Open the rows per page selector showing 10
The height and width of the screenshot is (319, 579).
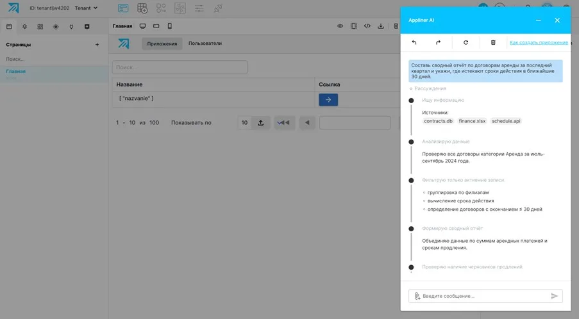tap(244, 123)
